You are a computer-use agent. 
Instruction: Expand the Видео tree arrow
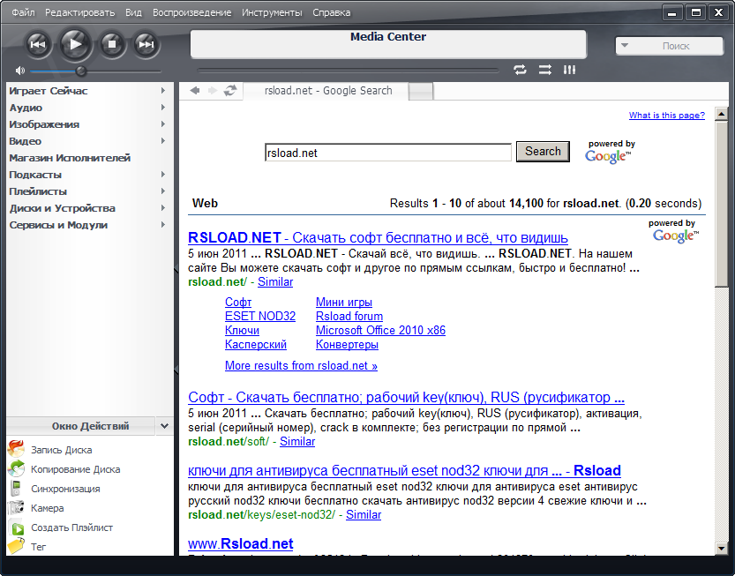pyautogui.click(x=162, y=140)
